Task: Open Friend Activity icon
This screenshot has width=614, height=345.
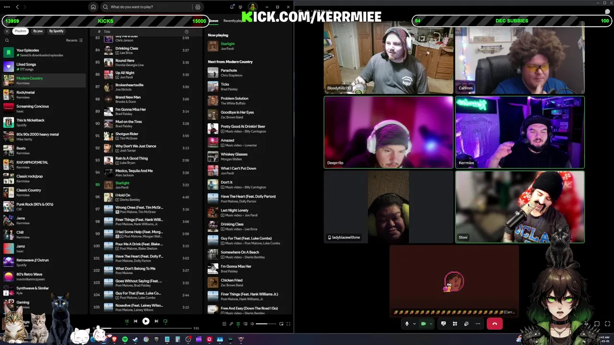Action: click(241, 7)
